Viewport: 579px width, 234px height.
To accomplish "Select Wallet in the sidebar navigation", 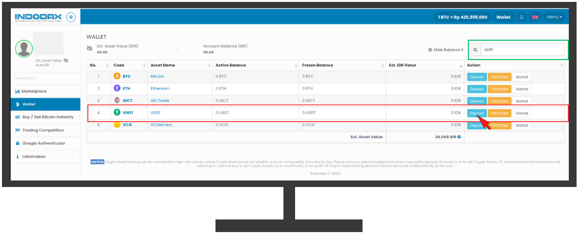I will click(x=46, y=104).
